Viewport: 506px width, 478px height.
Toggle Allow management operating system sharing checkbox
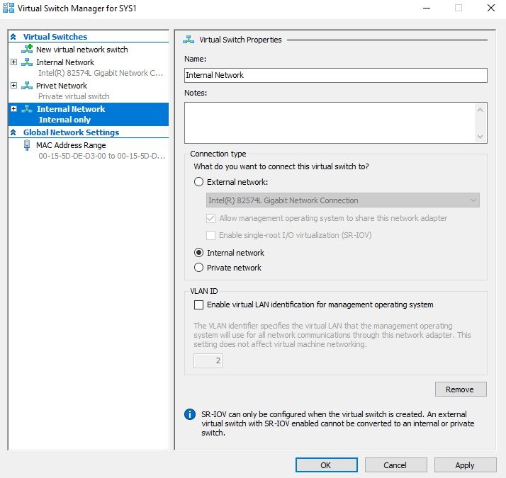[210, 218]
